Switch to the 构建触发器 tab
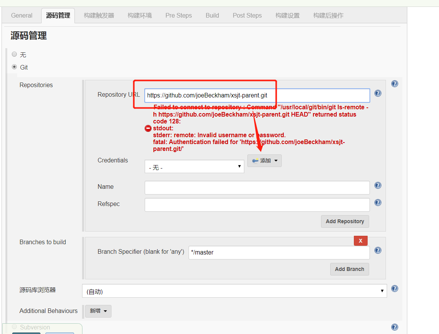 (x=99, y=15)
